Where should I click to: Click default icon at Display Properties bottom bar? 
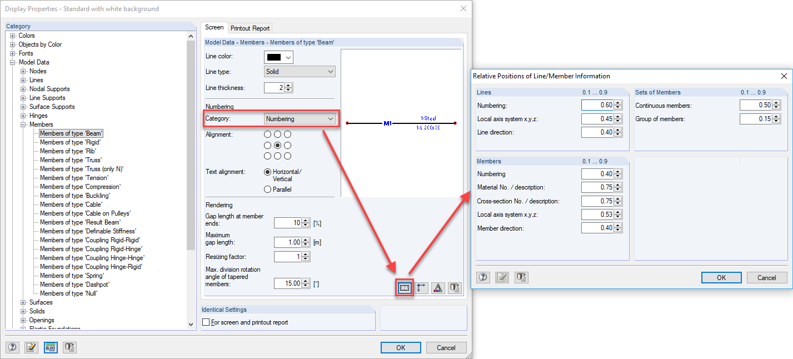click(x=69, y=347)
